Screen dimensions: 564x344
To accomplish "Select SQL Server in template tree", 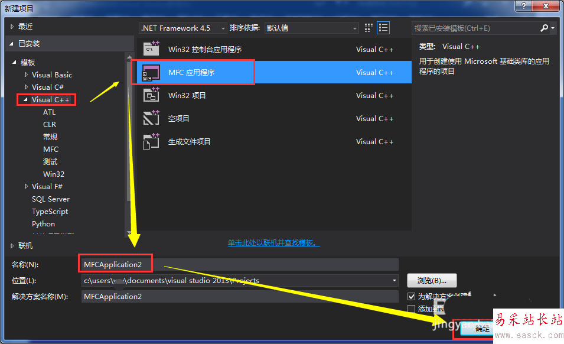I will click(51, 199).
